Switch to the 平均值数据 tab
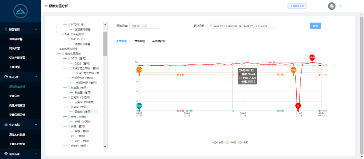Viewport: 364px width, 159px height. click(159, 41)
